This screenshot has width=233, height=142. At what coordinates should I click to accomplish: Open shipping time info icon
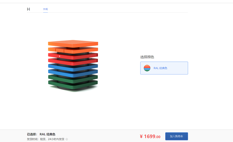(67, 139)
